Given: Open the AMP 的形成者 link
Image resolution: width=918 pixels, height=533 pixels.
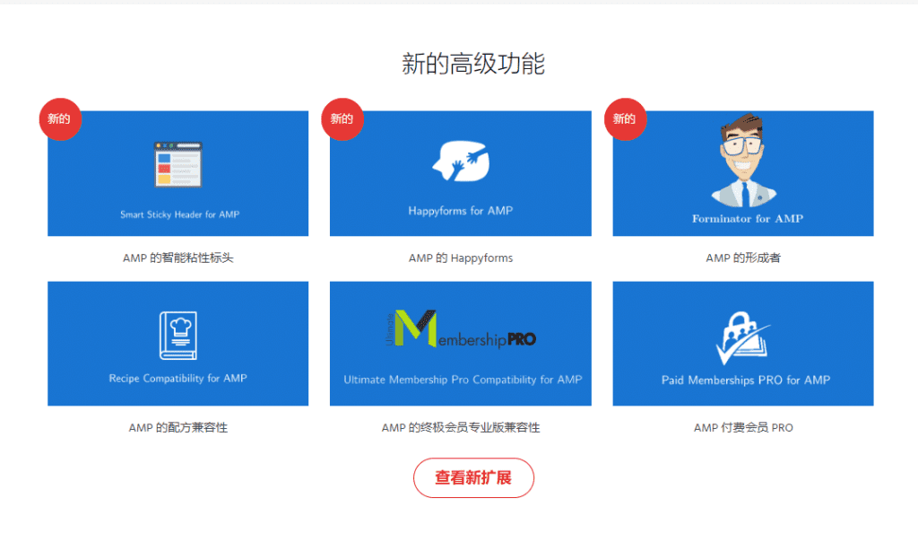Looking at the screenshot, I should click(x=743, y=258).
